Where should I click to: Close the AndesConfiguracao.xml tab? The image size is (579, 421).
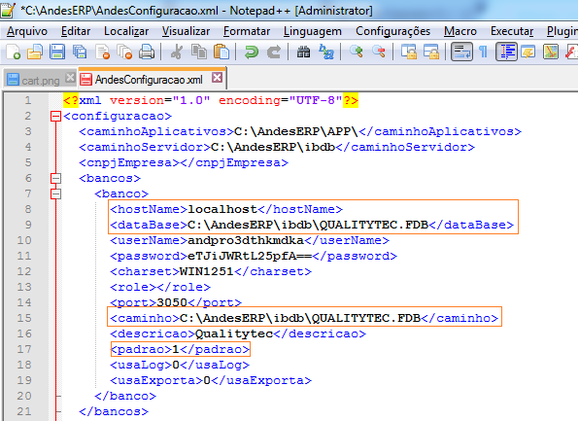[218, 78]
